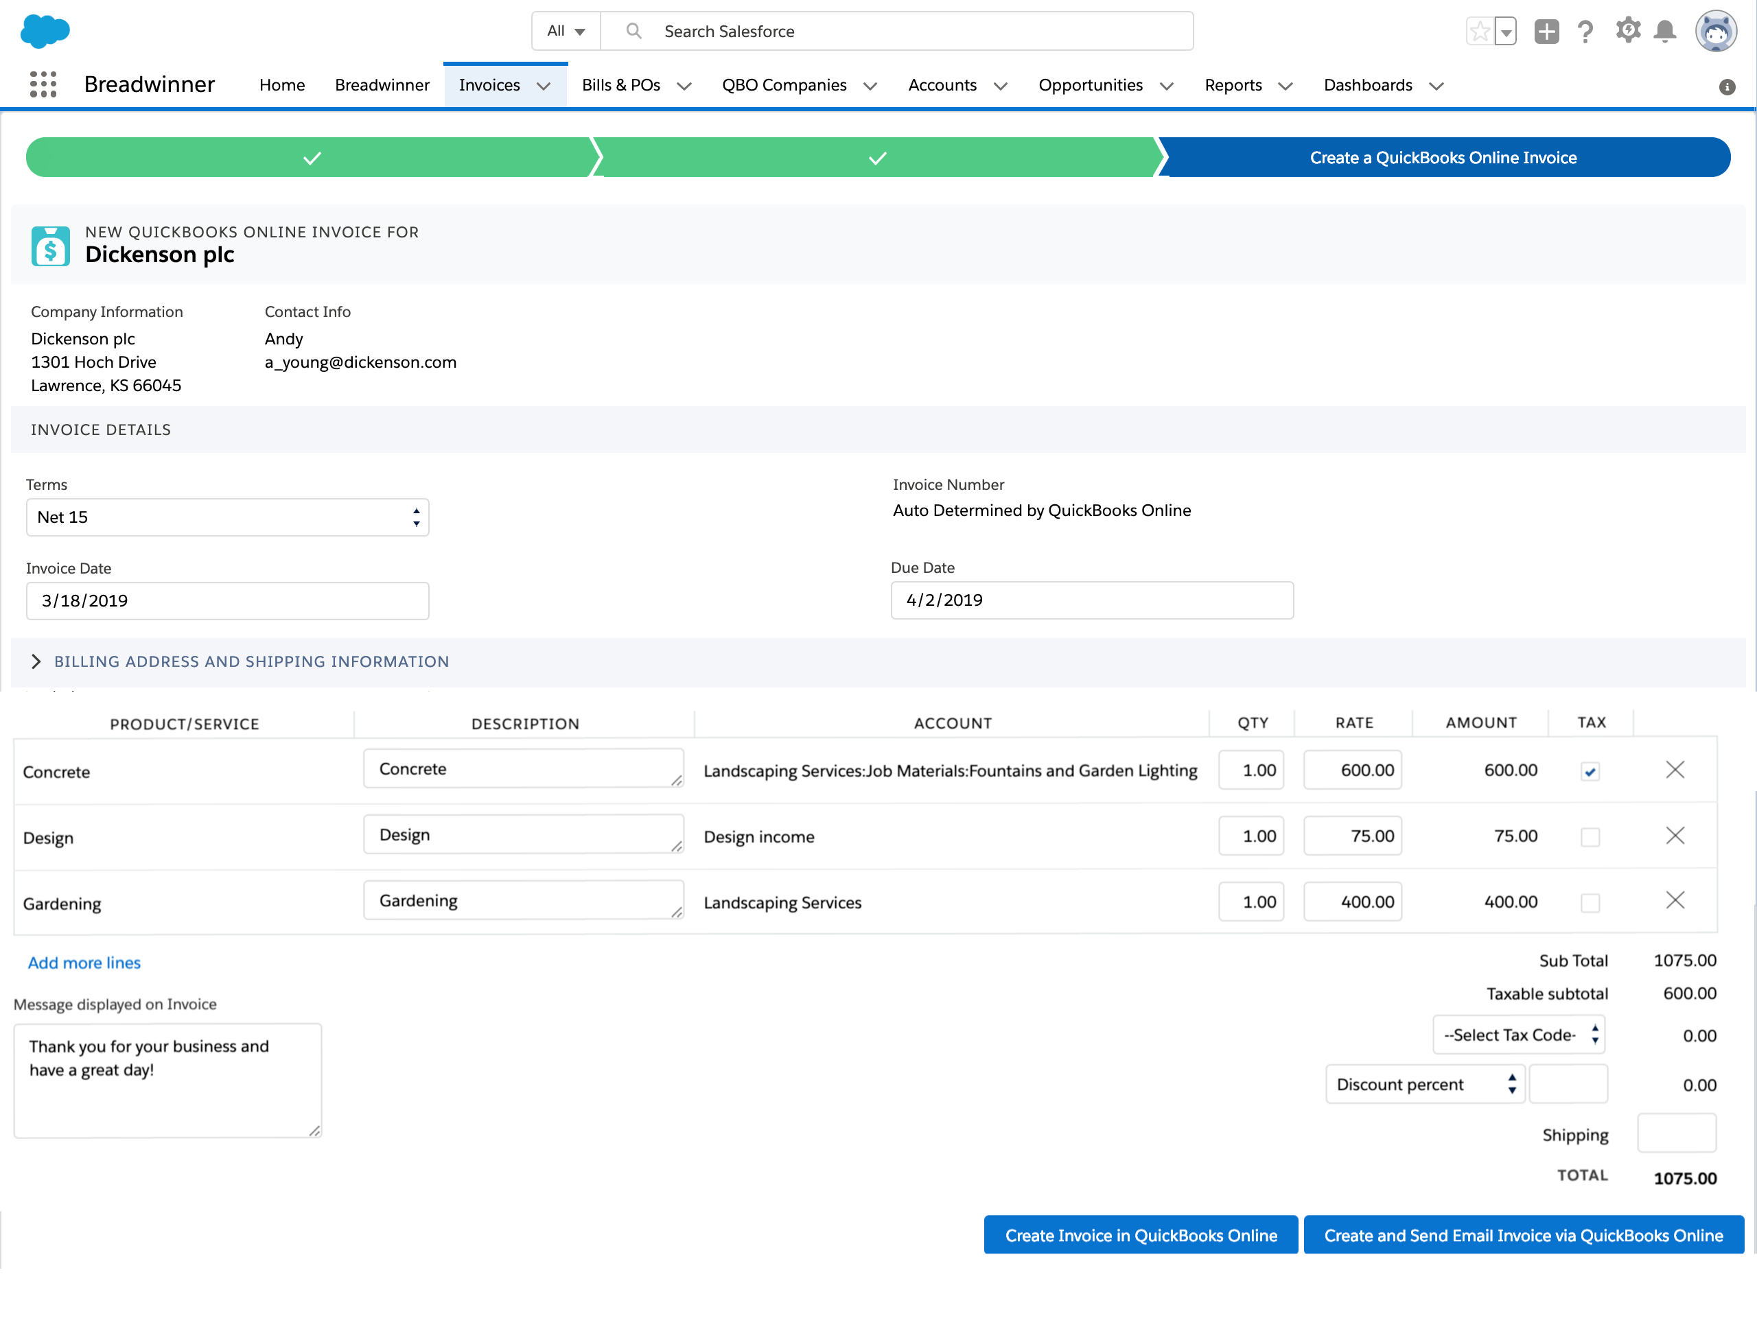Edit the Design description field

[x=524, y=834]
